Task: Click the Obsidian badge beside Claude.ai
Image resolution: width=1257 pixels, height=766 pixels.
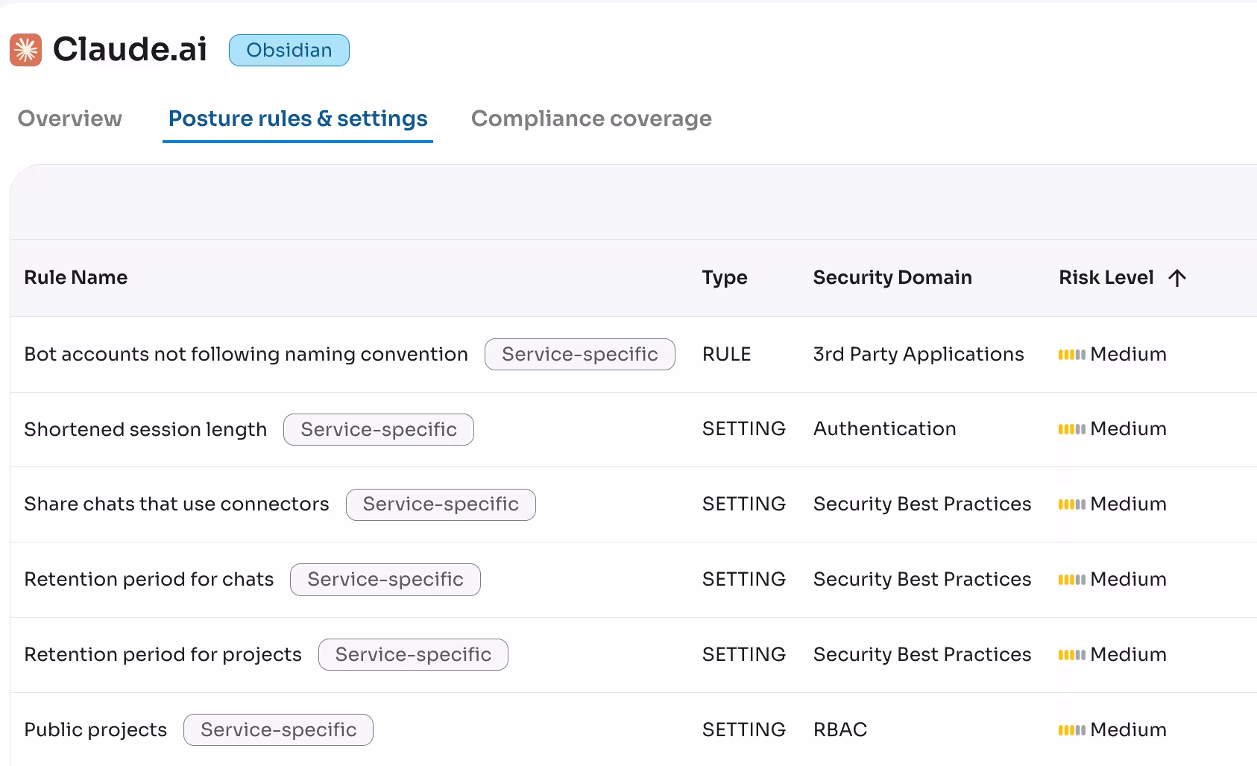Action: (289, 50)
